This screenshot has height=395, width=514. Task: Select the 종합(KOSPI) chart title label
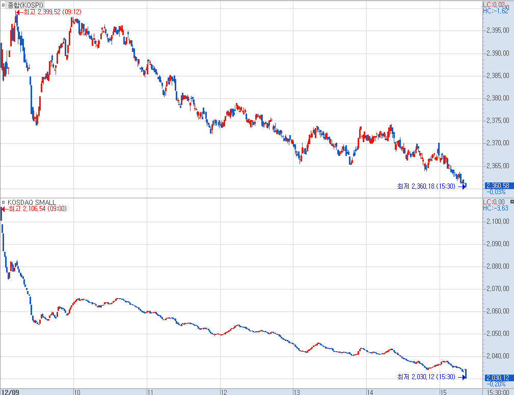click(x=25, y=5)
